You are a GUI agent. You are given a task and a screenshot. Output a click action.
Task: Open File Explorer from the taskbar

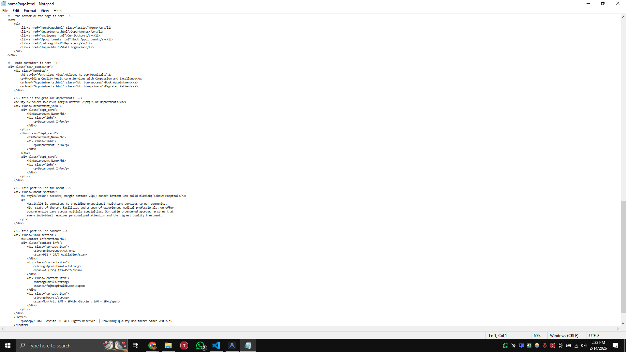[168, 345]
